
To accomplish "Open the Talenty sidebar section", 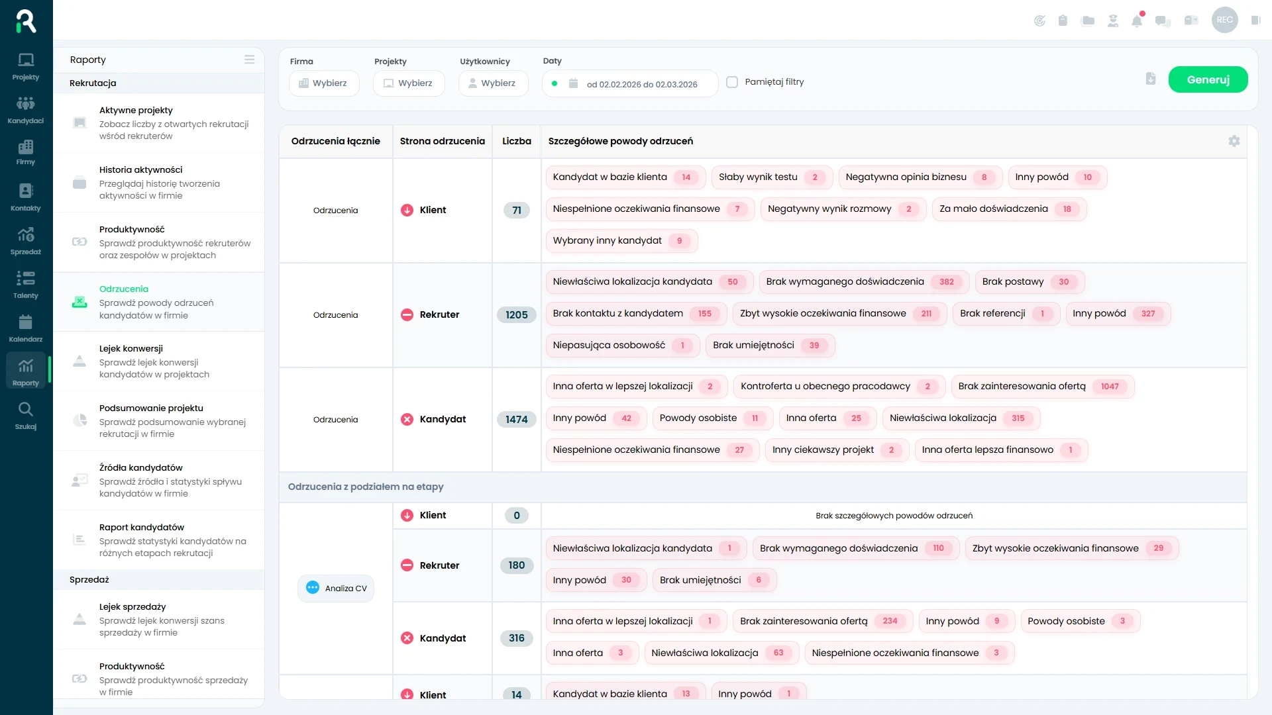I will [x=26, y=284].
